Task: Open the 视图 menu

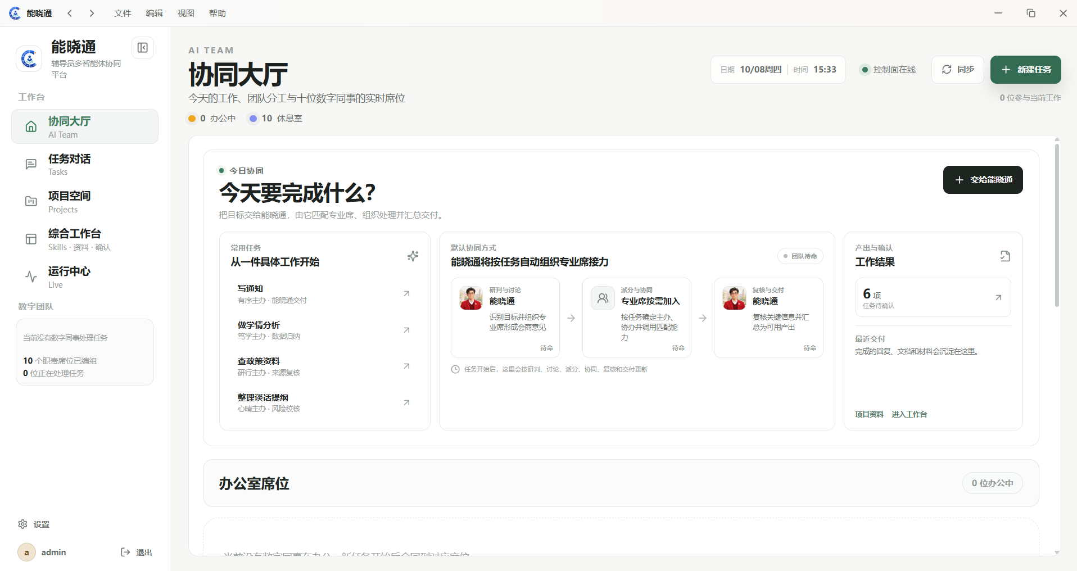Action: pos(185,13)
